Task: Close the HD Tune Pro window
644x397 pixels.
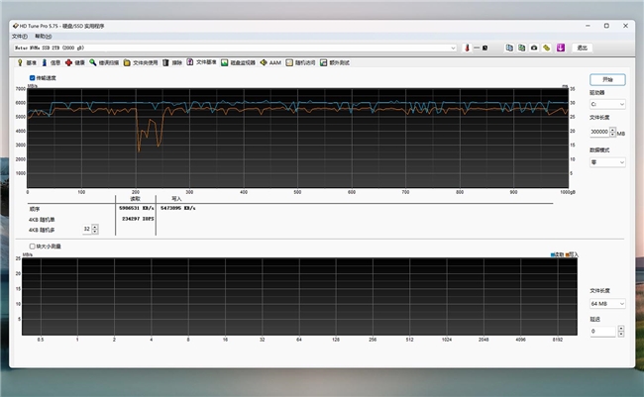Action: [625, 26]
